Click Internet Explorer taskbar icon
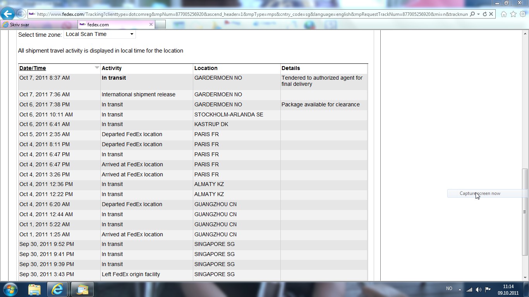Image resolution: width=529 pixels, height=297 pixels. pos(57,289)
